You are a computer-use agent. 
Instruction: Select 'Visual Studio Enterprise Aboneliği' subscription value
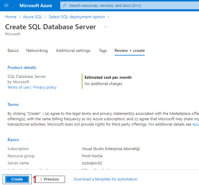[111, 149]
